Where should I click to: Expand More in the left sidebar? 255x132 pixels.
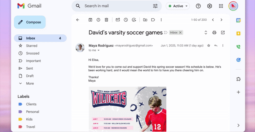coord(30,83)
